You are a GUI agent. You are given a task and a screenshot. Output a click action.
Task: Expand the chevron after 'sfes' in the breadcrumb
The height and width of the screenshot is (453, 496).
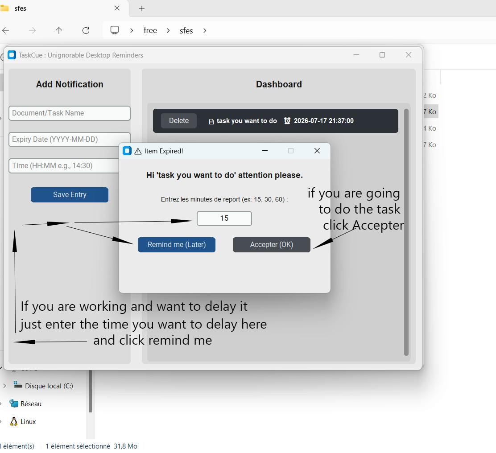point(205,31)
